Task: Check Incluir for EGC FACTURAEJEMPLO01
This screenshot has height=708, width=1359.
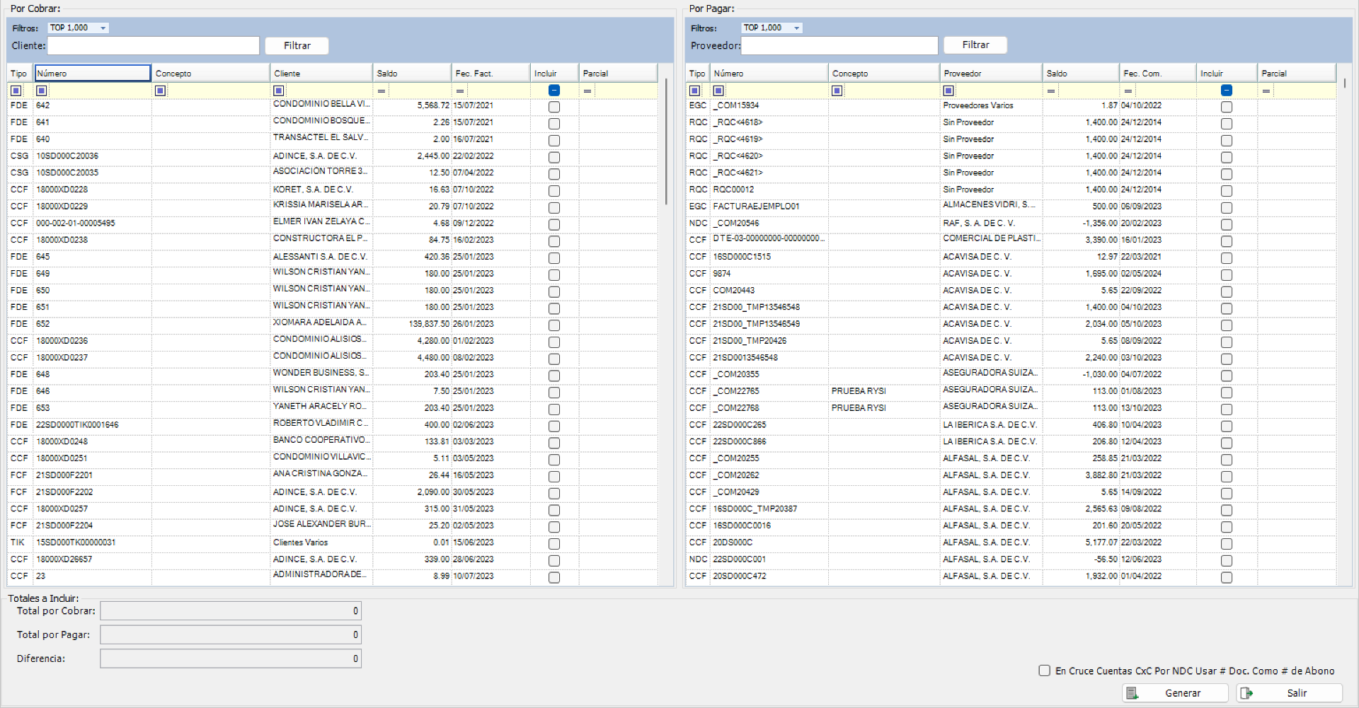Action: tap(1227, 208)
